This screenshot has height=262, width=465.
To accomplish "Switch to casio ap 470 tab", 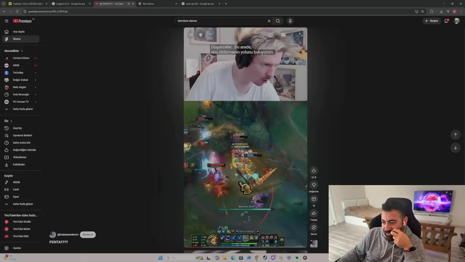I will click(x=200, y=4).
